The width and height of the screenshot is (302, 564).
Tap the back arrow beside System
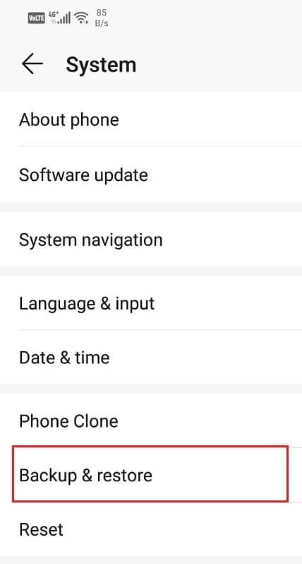tap(32, 64)
